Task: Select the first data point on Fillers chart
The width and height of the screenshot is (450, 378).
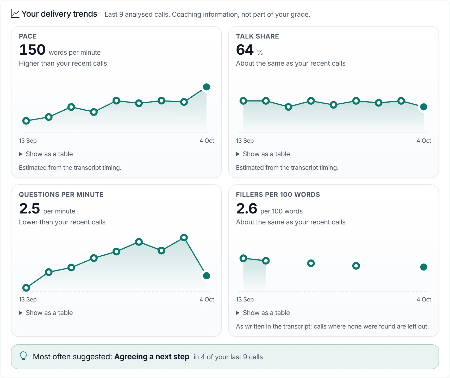Action: [x=243, y=258]
